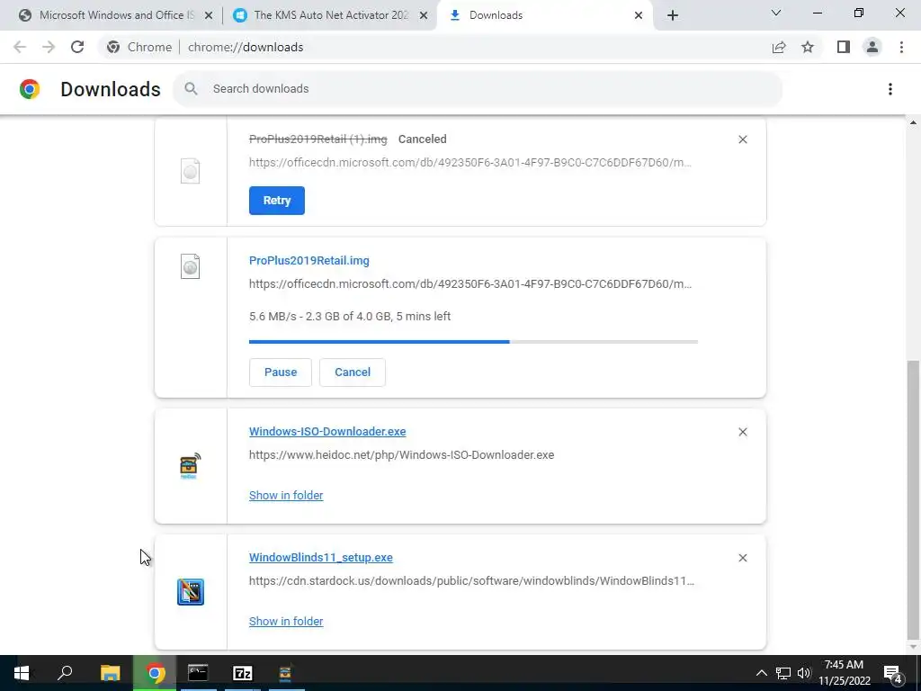Open Chrome's three-dot menu in the address bar
Screen dimensions: 921x691
point(901,47)
